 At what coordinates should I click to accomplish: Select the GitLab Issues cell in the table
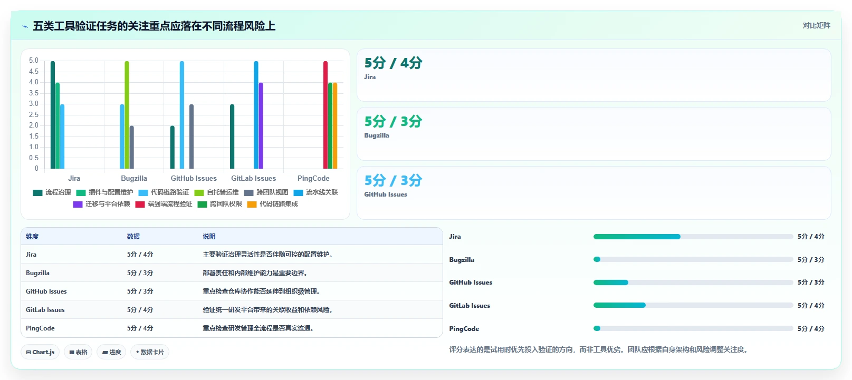click(x=45, y=310)
